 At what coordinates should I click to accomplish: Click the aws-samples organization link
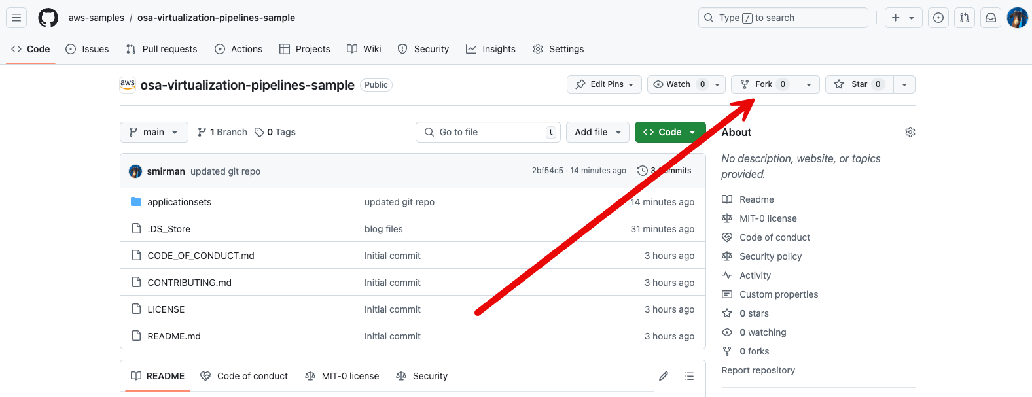[96, 18]
